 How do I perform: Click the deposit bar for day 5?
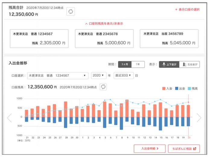pos(105,109)
